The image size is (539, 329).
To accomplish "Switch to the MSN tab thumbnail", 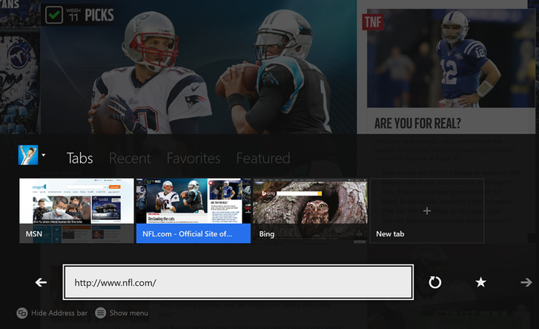I will coord(76,210).
